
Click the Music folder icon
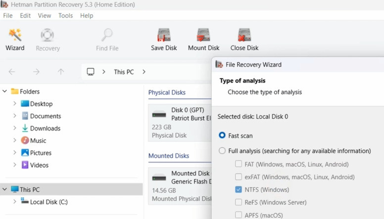pos(25,140)
